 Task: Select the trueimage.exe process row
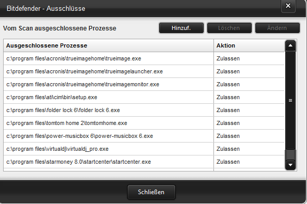(144, 58)
